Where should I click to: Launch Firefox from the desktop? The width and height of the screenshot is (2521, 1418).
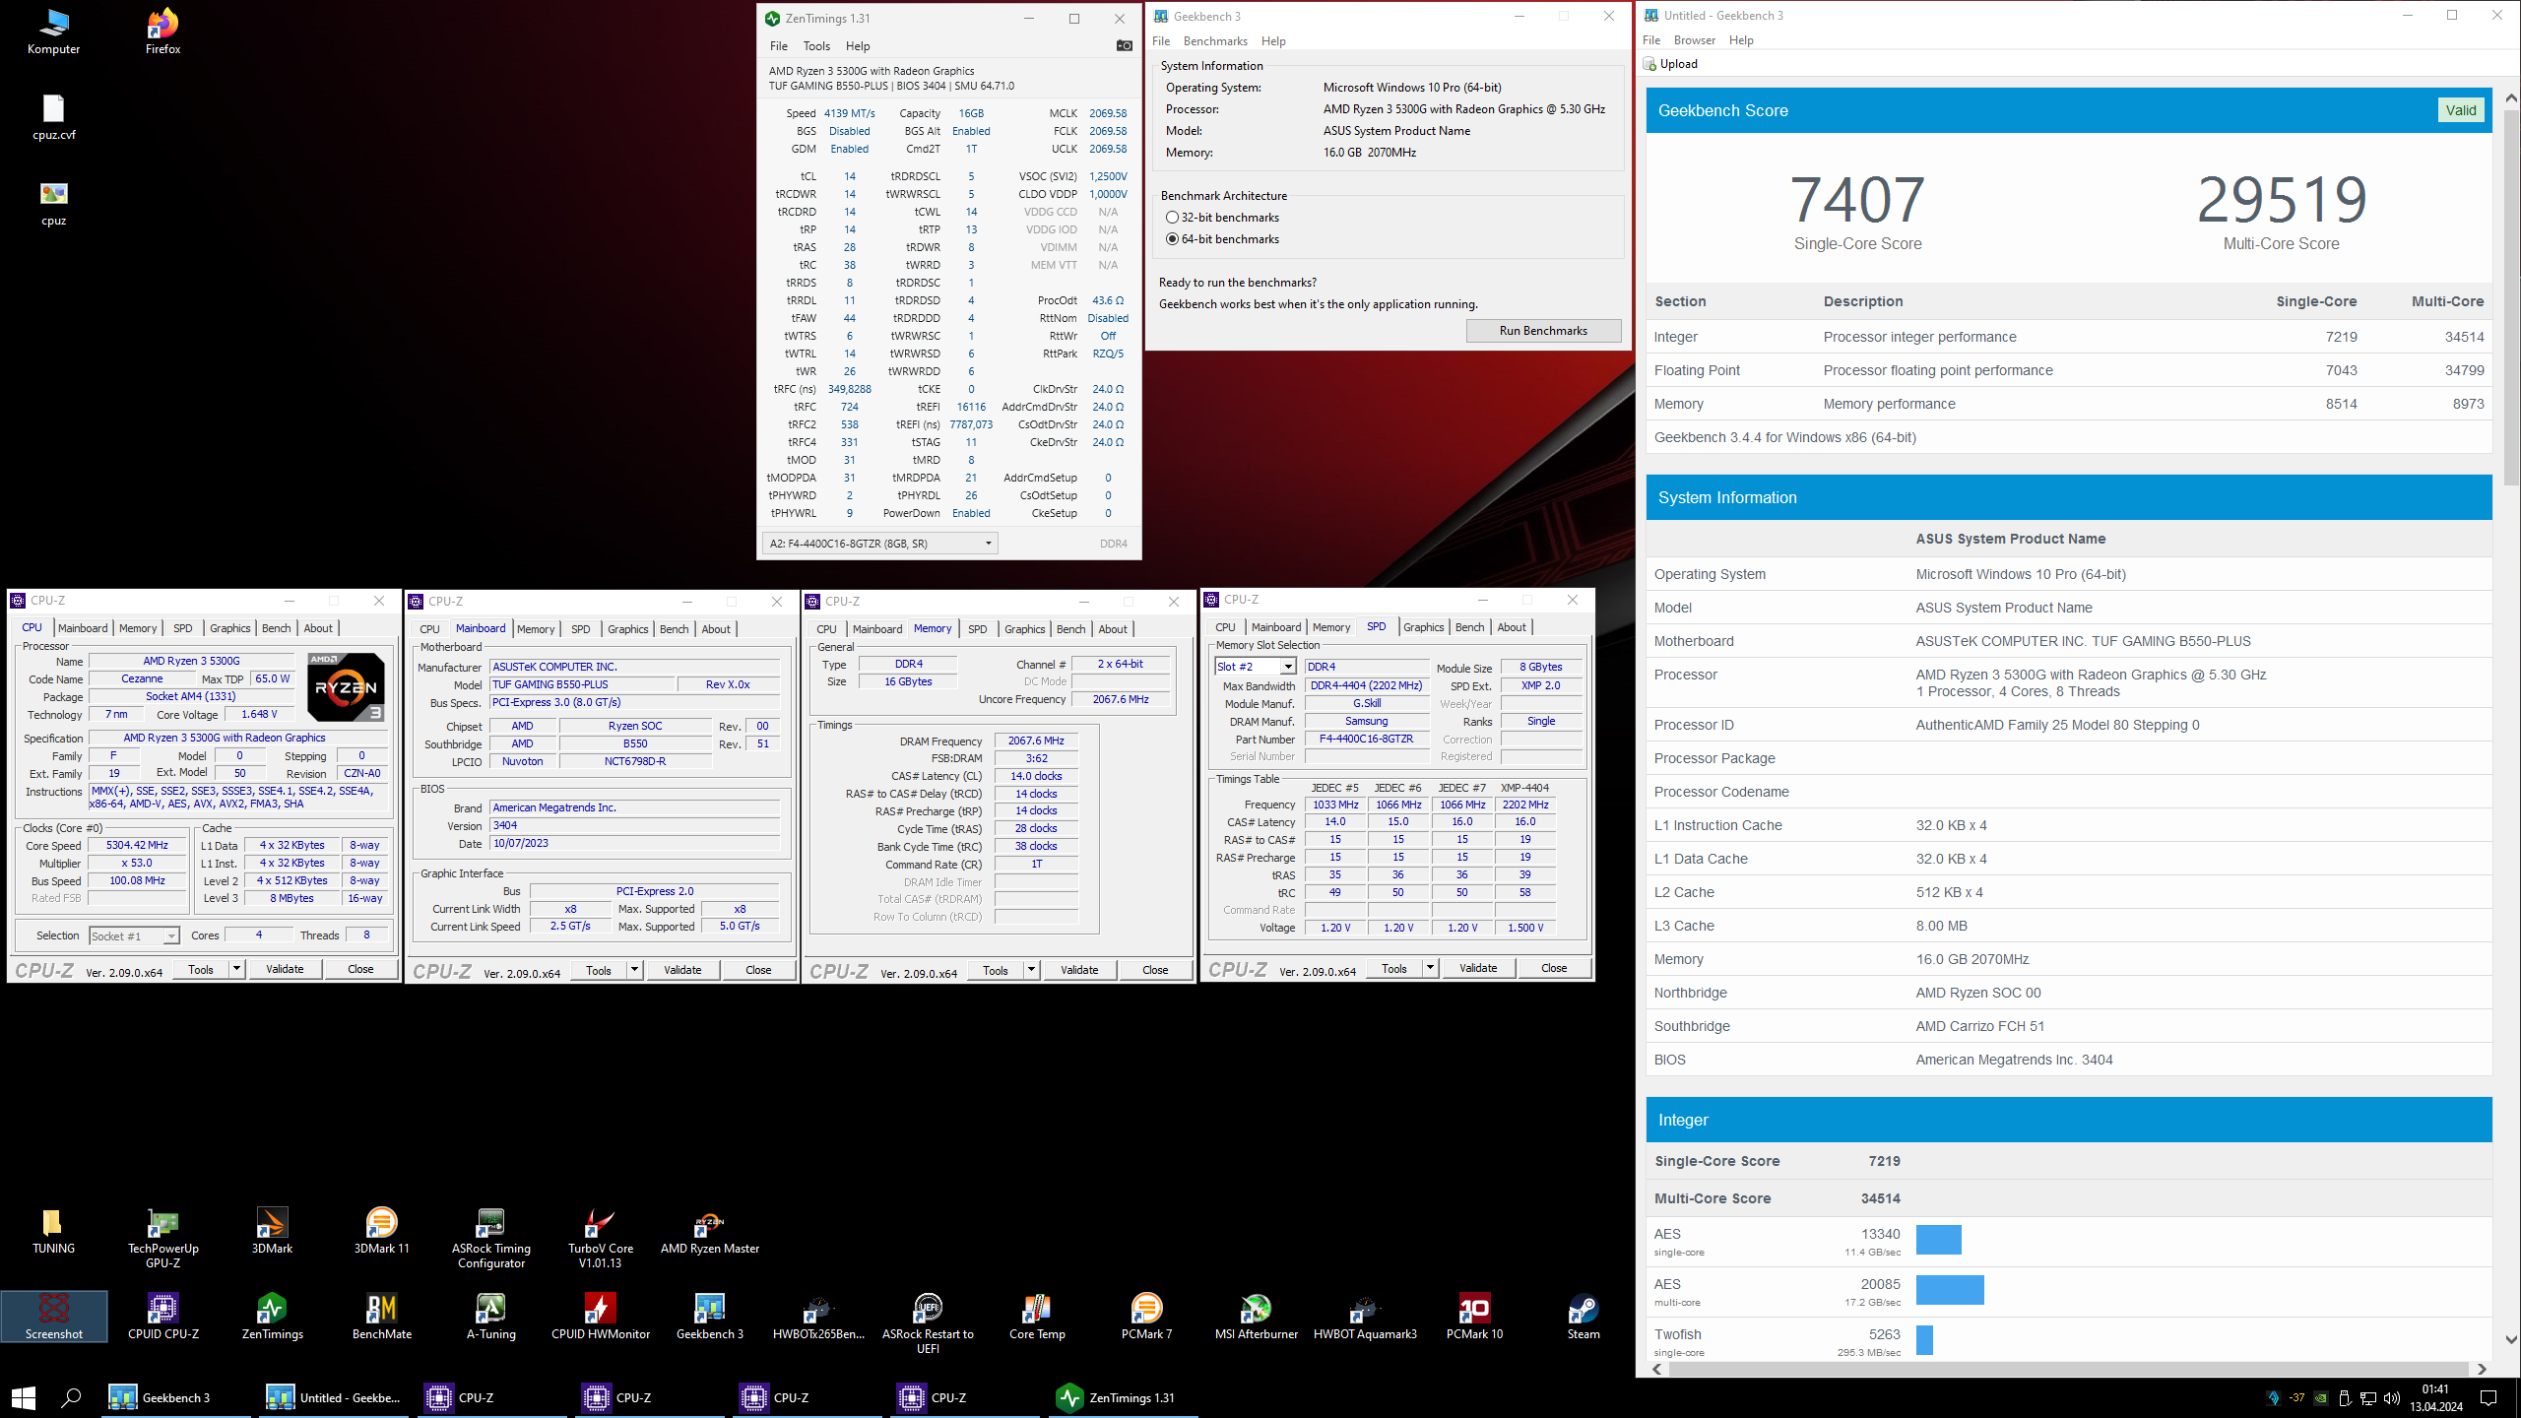pyautogui.click(x=162, y=32)
